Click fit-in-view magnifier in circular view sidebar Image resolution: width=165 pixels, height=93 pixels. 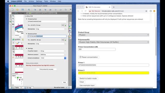[x=13, y=21]
